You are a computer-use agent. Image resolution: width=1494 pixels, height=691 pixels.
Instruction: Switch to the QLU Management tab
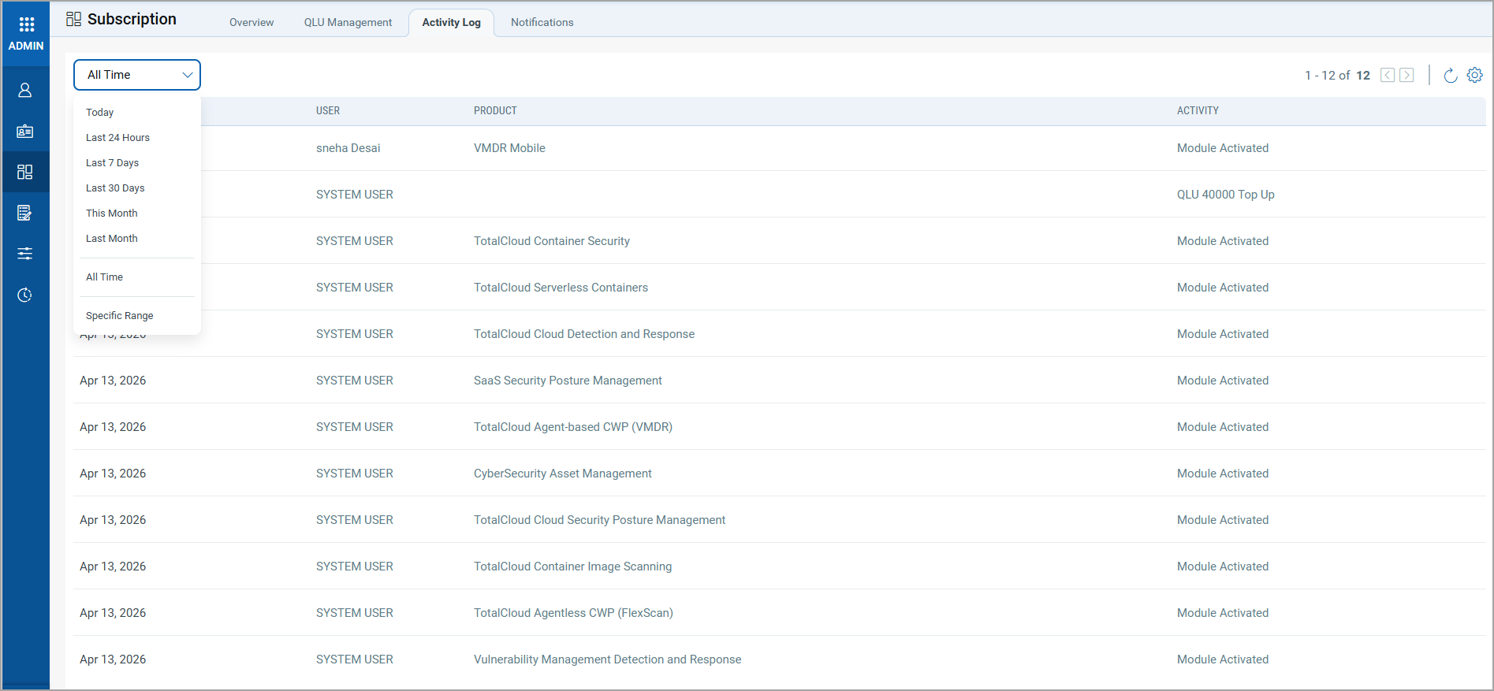tap(348, 22)
